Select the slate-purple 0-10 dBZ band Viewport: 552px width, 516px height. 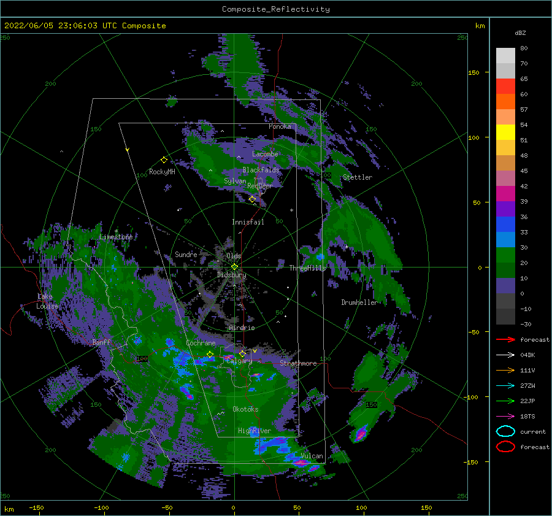tap(505, 286)
